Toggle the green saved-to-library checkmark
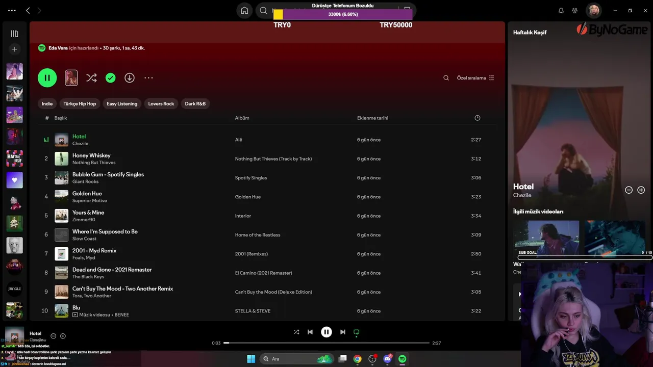Screen dimensions: 653x367 [x=111, y=78]
